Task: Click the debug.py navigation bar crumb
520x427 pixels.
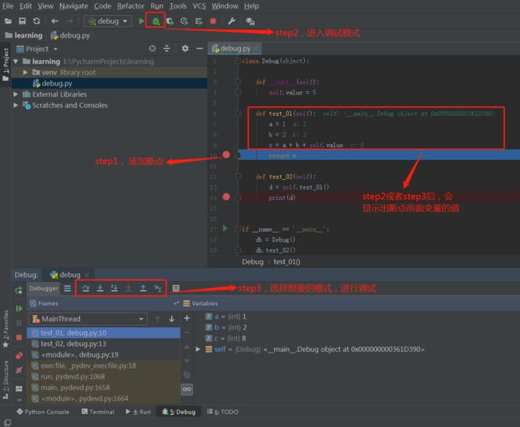Action: (x=70, y=35)
